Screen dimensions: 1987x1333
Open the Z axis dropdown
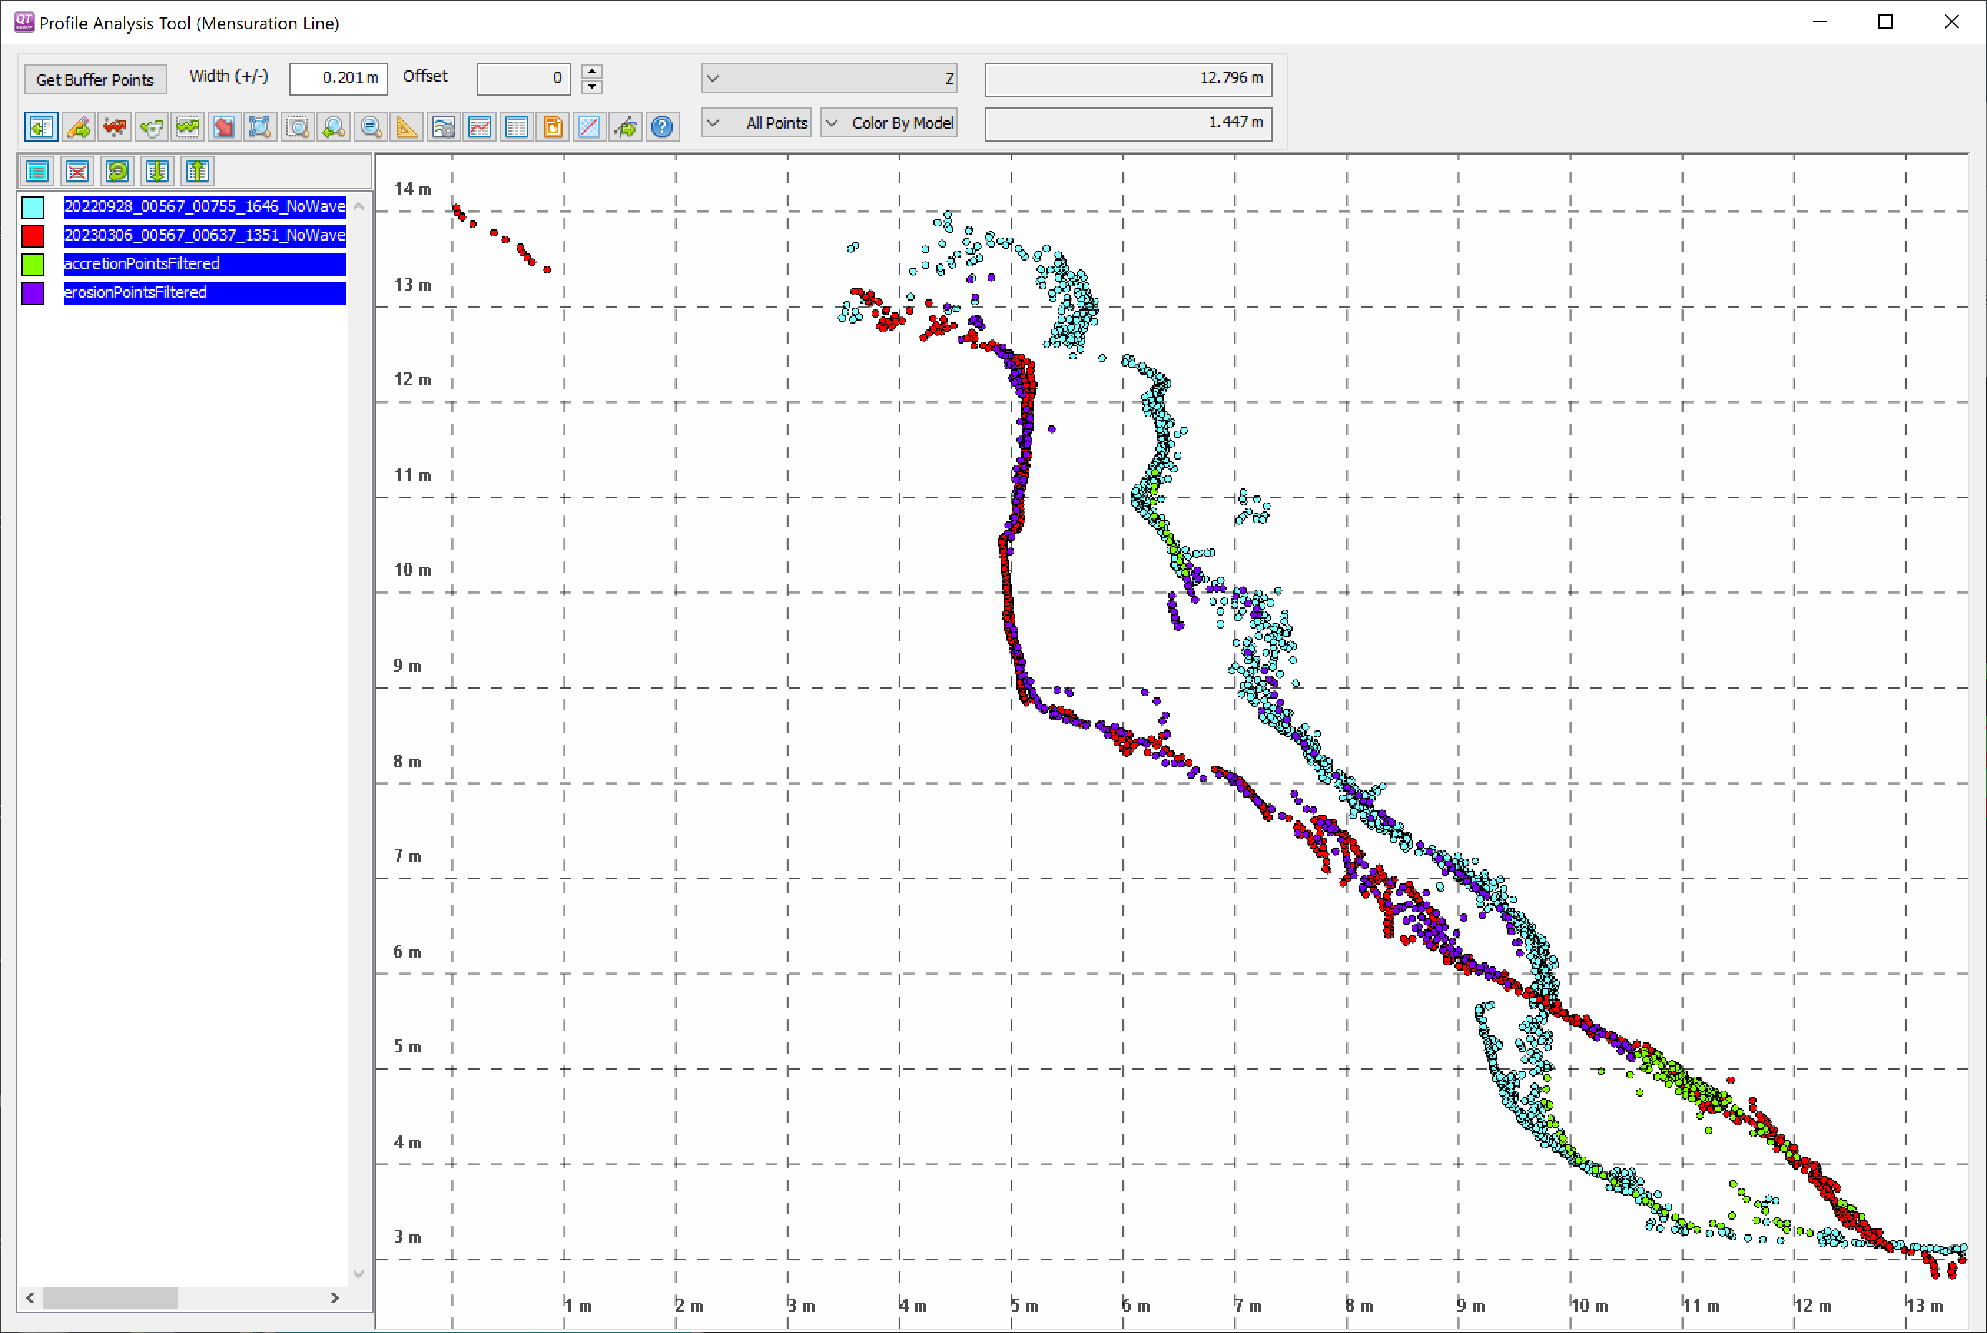click(x=829, y=79)
